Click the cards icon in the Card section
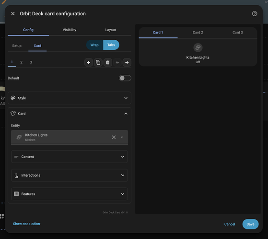Image resolution: width=268 pixels, height=239 pixels. click(13, 114)
